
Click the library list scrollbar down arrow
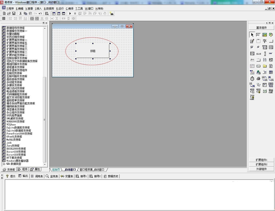click(45, 164)
